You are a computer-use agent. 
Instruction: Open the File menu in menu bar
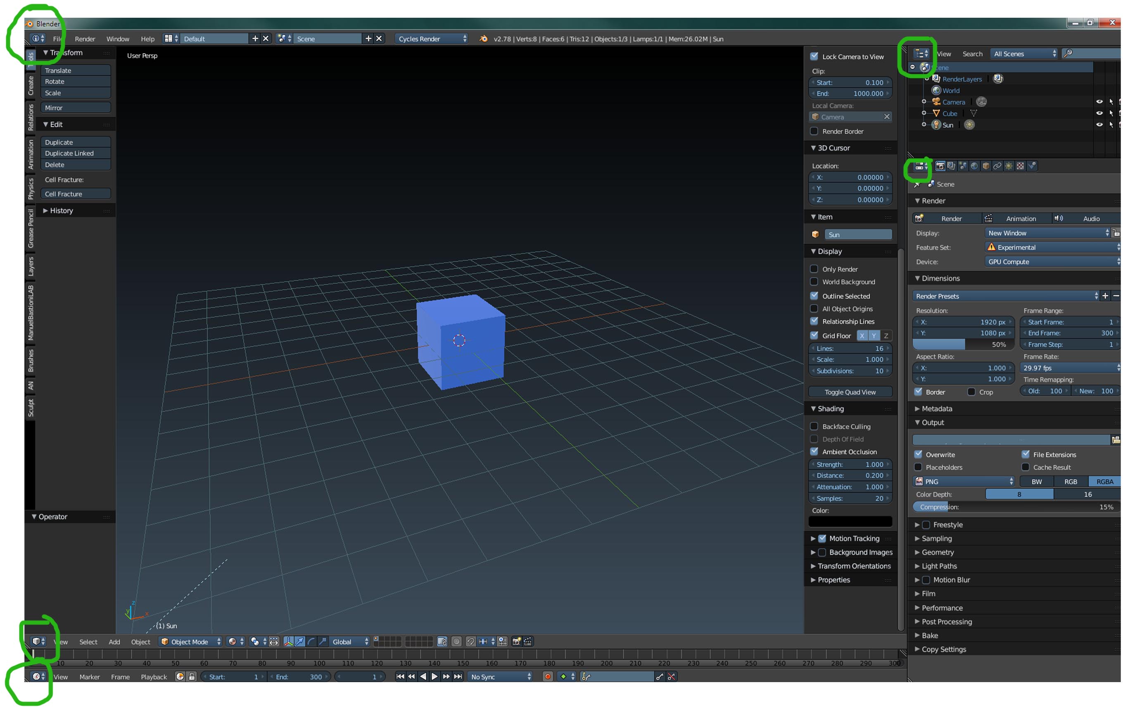point(59,38)
